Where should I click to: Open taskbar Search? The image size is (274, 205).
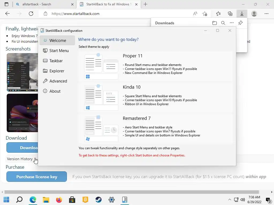19,199
